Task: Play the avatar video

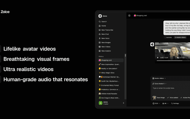Action: click(158, 58)
